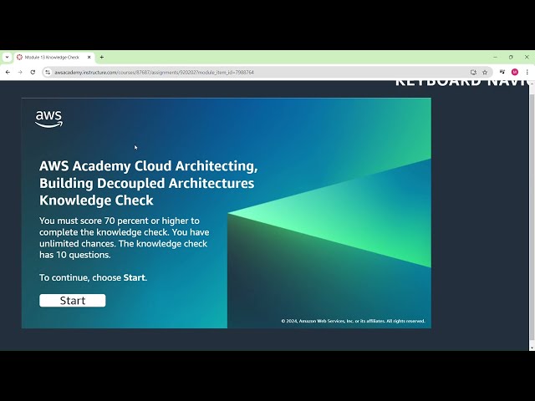Image resolution: width=535 pixels, height=401 pixels.
Task: Open the Chrome three-dot menu
Action: coord(527,72)
